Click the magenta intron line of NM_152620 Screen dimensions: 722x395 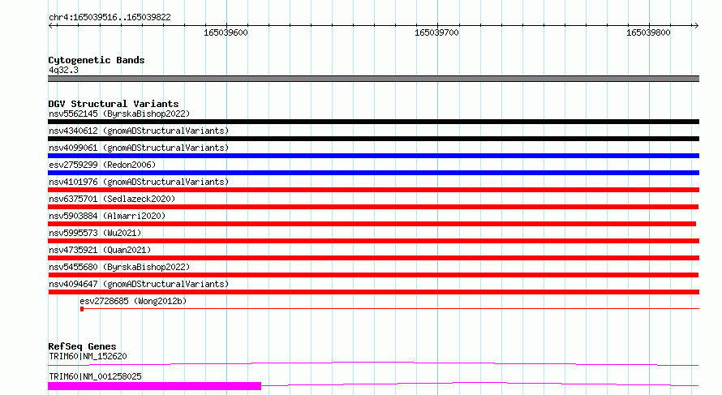coord(373,363)
